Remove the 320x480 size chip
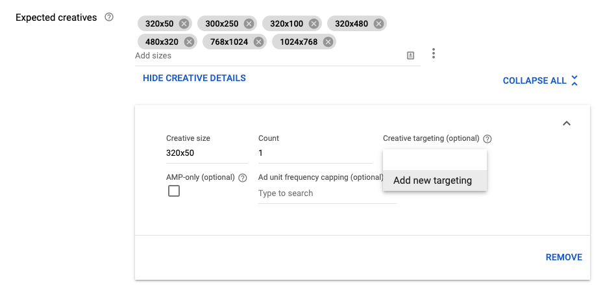This screenshot has width=605, height=285. tap(378, 24)
